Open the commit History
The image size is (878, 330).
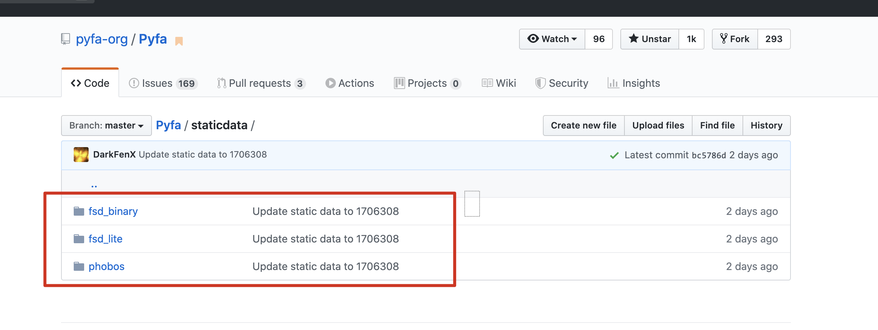coord(767,126)
